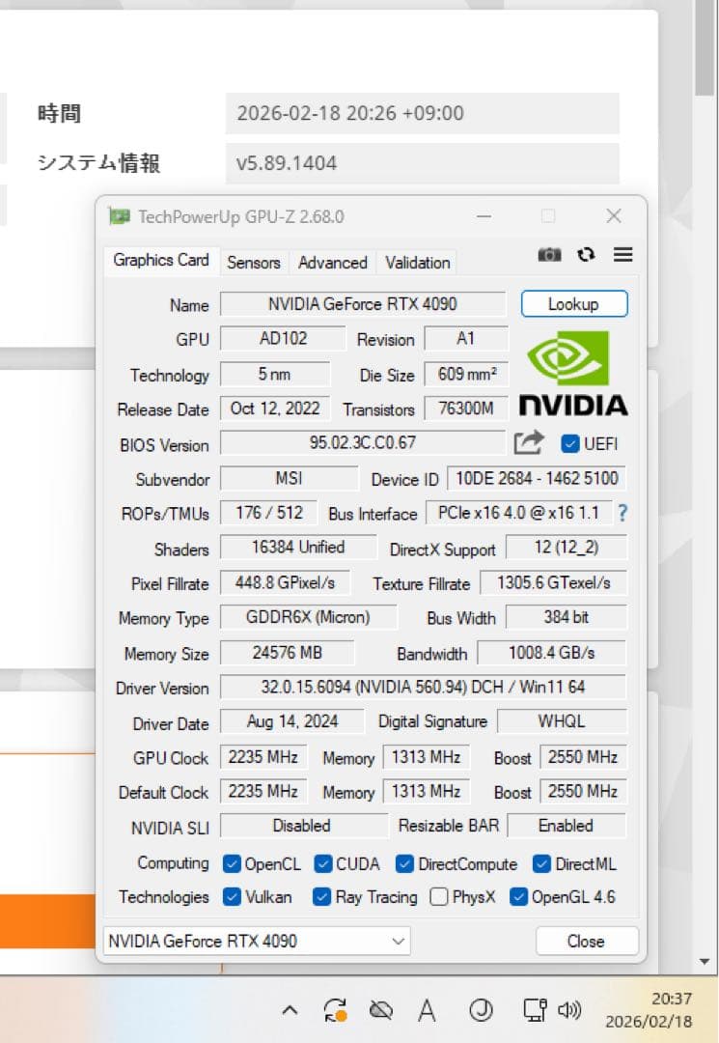Click the NVIDIA logo in GPU-Z
This screenshot has height=1043, width=719.
pos(573,374)
